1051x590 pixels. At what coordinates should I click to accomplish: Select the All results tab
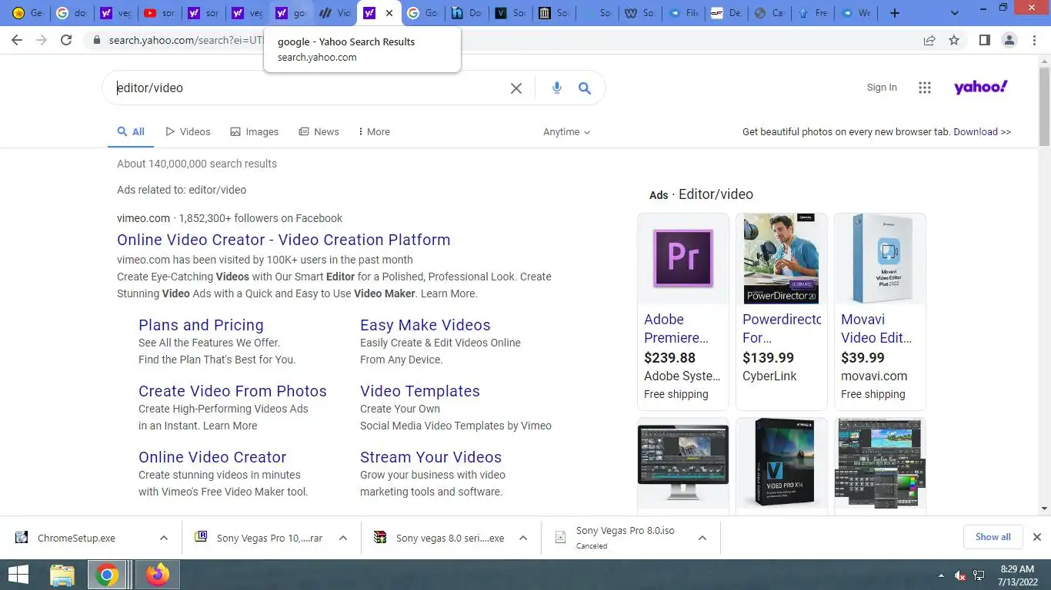tap(131, 132)
